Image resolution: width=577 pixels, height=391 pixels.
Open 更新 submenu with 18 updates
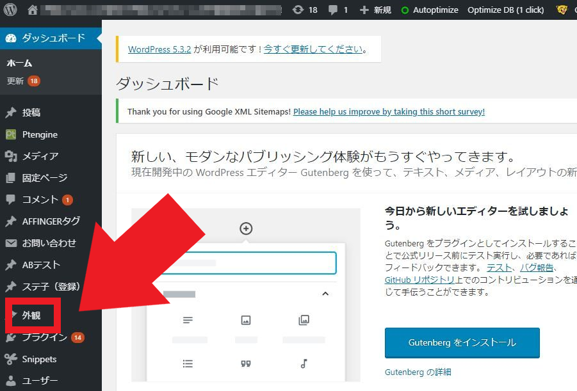pyautogui.click(x=23, y=81)
